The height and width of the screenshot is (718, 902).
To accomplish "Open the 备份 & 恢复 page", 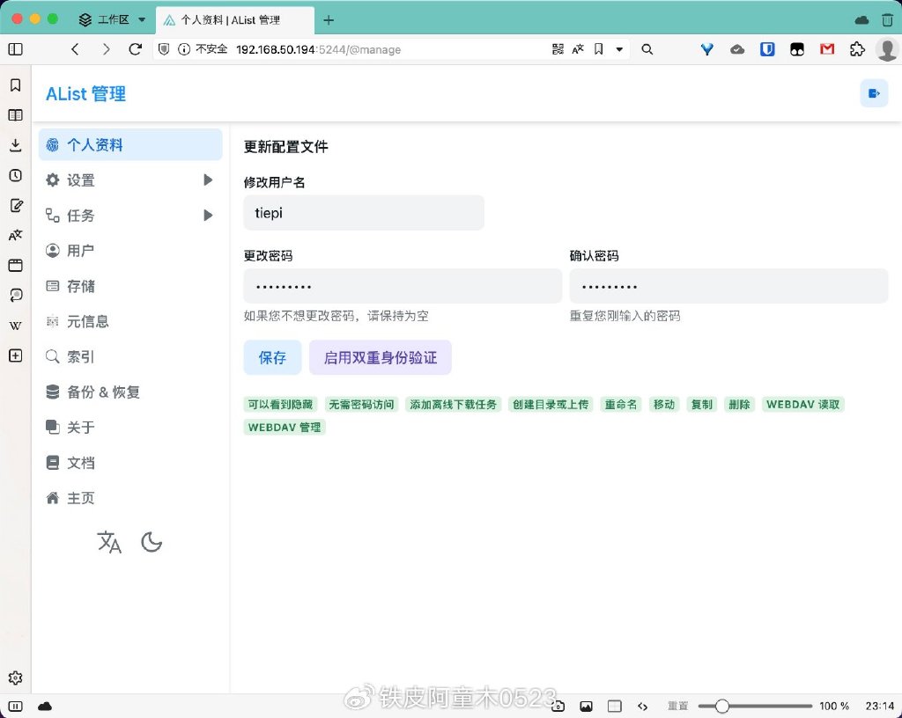I will point(130,392).
